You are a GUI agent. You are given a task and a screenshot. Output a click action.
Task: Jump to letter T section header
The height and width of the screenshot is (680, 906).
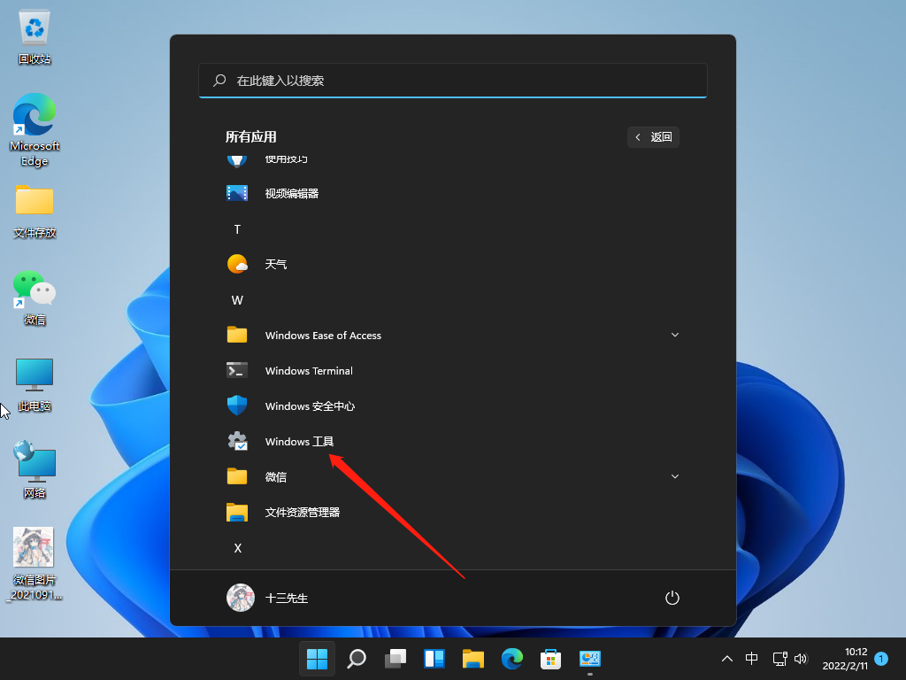coord(237,229)
